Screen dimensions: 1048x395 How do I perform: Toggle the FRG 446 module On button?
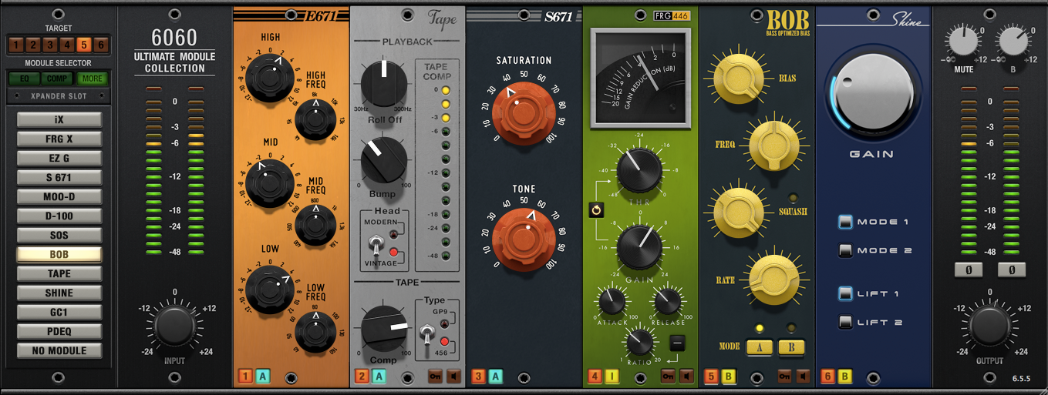point(668,377)
